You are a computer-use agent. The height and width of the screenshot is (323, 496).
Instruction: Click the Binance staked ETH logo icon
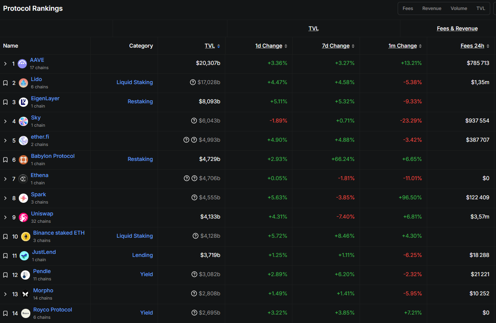(x=26, y=237)
